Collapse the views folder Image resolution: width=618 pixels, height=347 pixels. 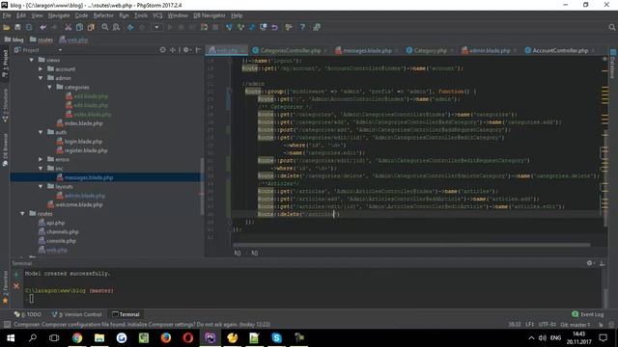[32, 60]
